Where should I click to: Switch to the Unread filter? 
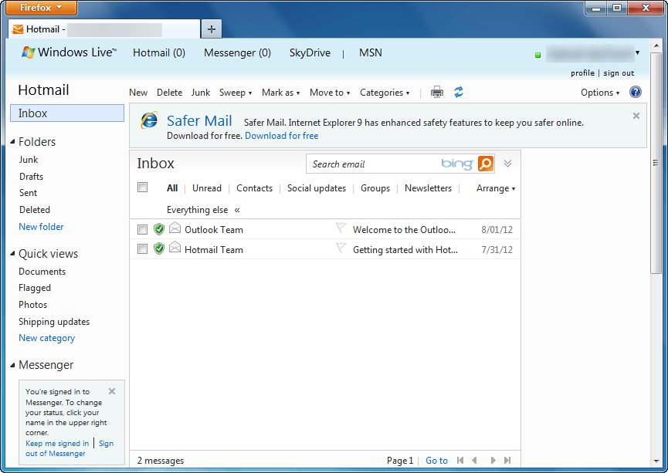[207, 188]
